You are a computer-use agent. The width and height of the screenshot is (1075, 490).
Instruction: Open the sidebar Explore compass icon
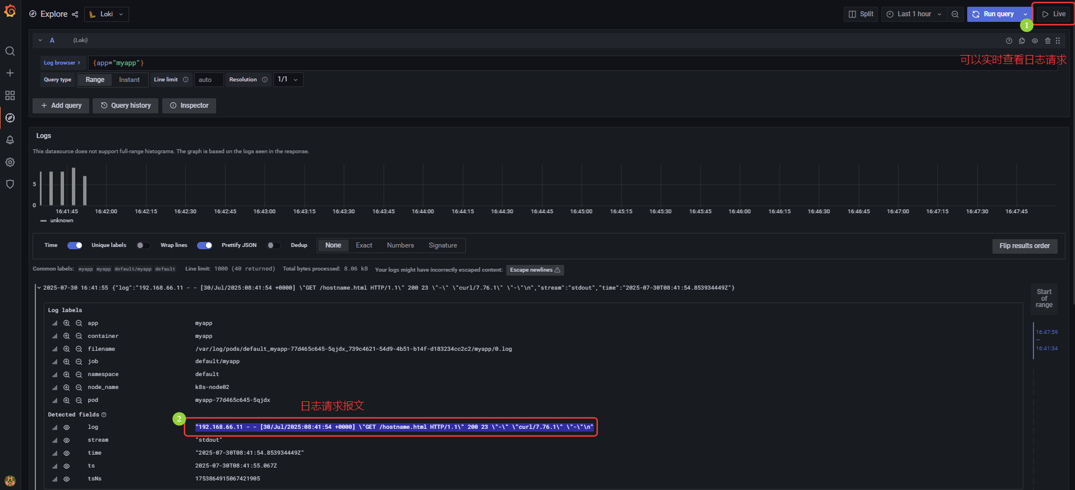[10, 118]
